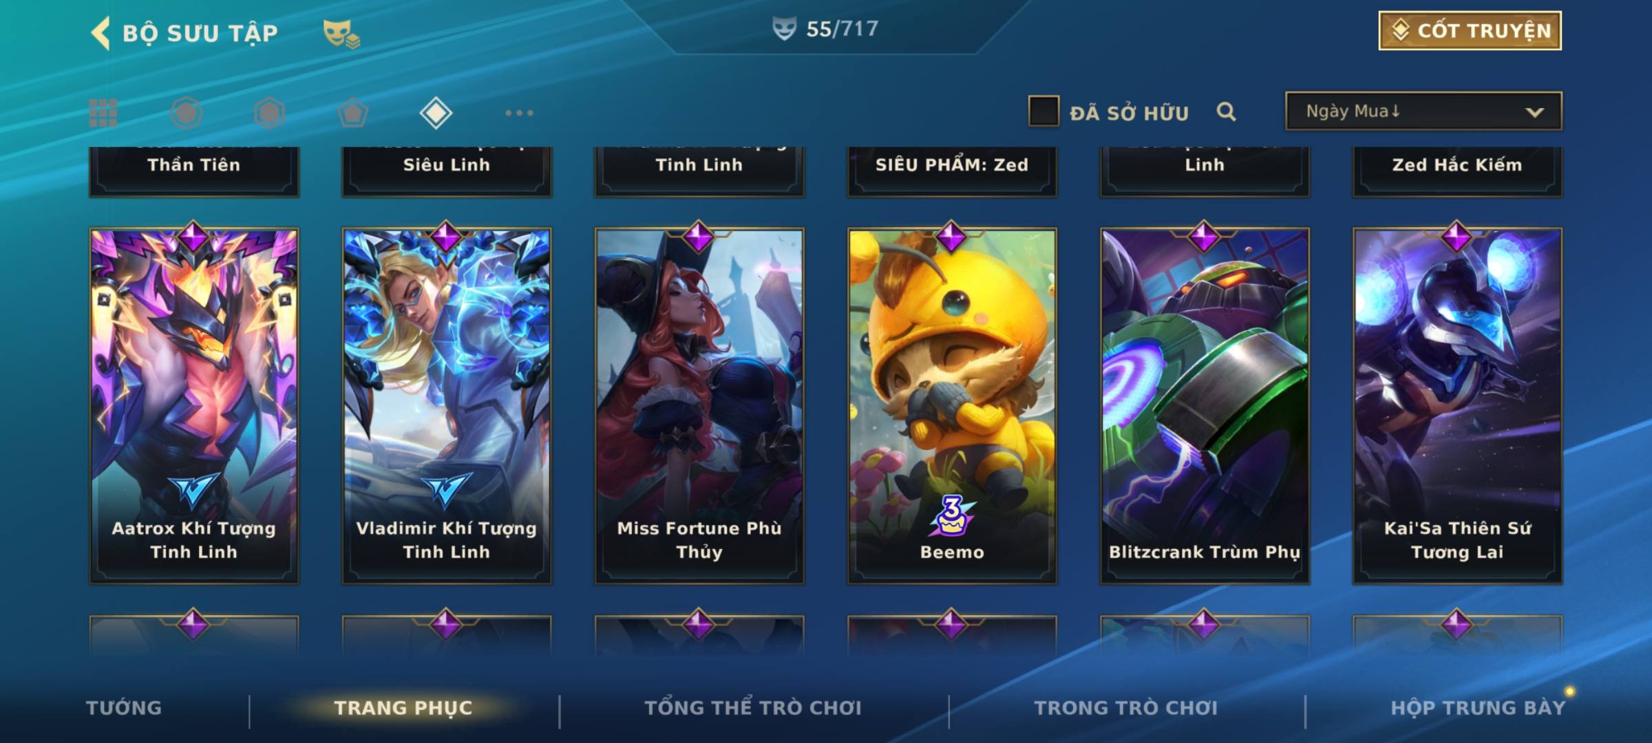The height and width of the screenshot is (743, 1652).
Task: Open the Beemo skin card
Action: click(x=952, y=406)
